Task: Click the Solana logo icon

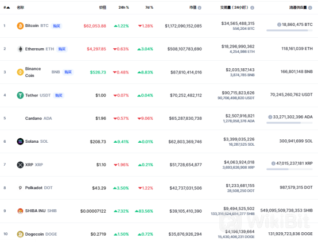Action: tap(20, 142)
